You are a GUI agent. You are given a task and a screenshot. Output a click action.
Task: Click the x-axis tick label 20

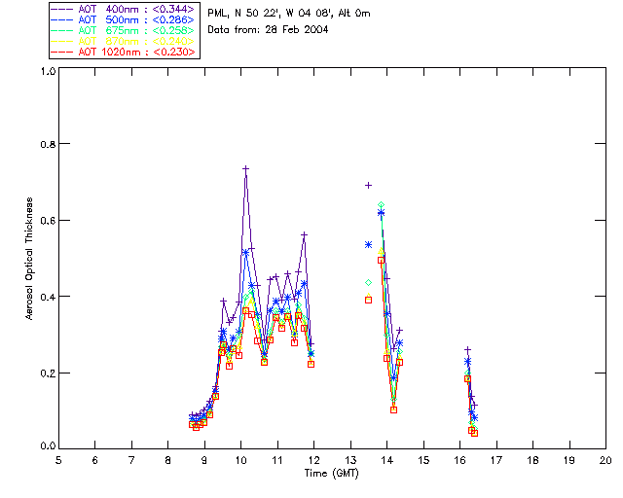605,460
